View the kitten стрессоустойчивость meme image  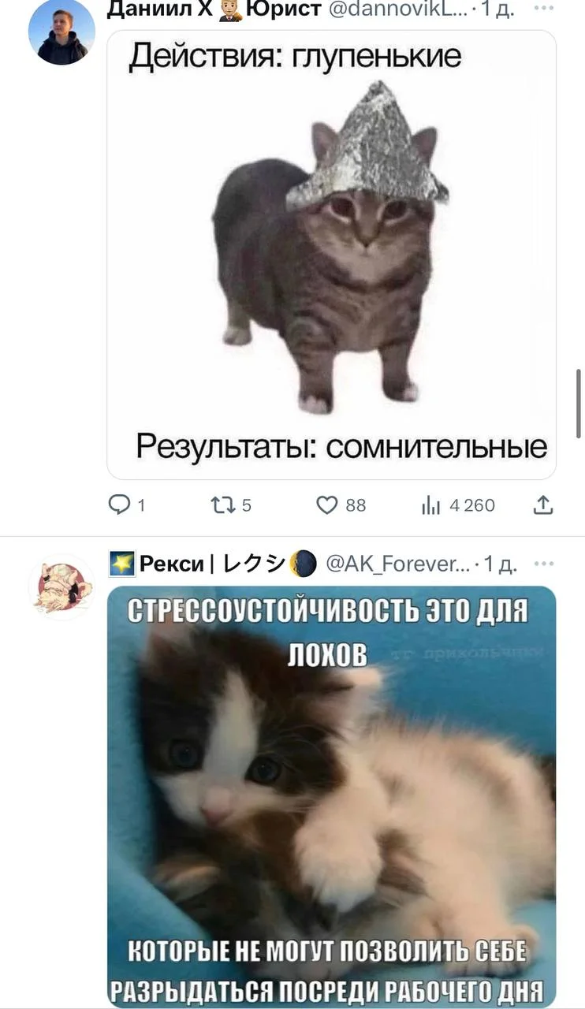coord(331,797)
